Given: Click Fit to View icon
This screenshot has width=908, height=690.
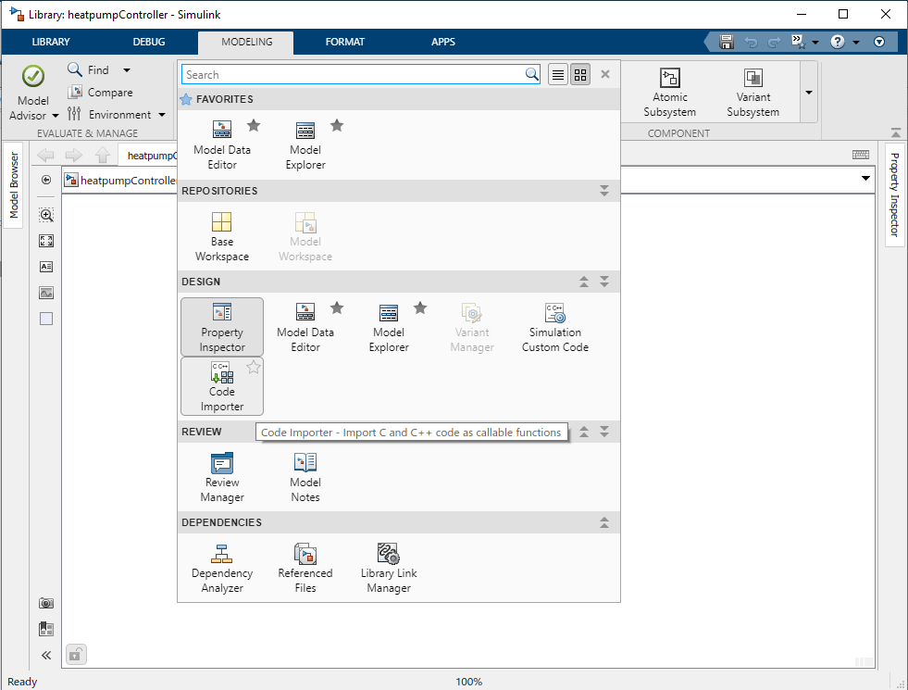Looking at the screenshot, I should (46, 241).
